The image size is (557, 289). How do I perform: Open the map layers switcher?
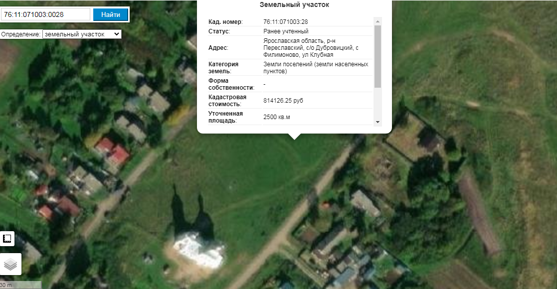[10, 264]
